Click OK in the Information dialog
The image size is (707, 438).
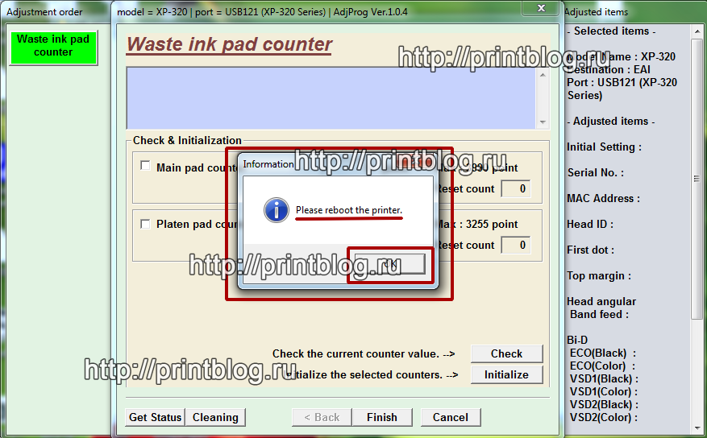(390, 263)
